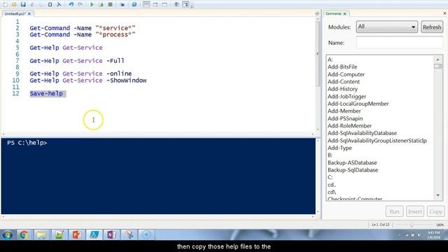
Task: Select cd\ in commands list
Action: [x=332, y=192]
